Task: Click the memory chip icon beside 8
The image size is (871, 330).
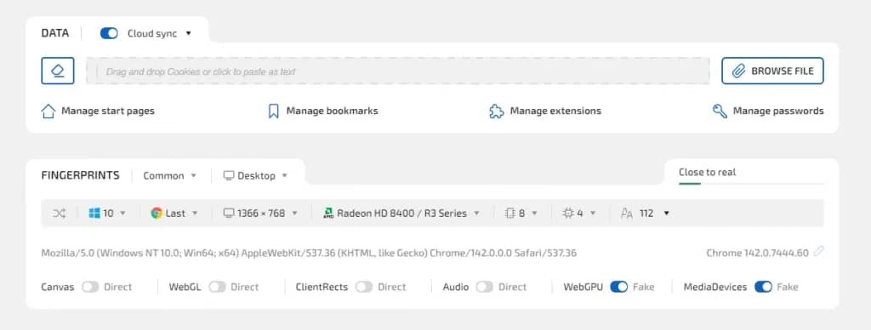Action: coord(510,213)
